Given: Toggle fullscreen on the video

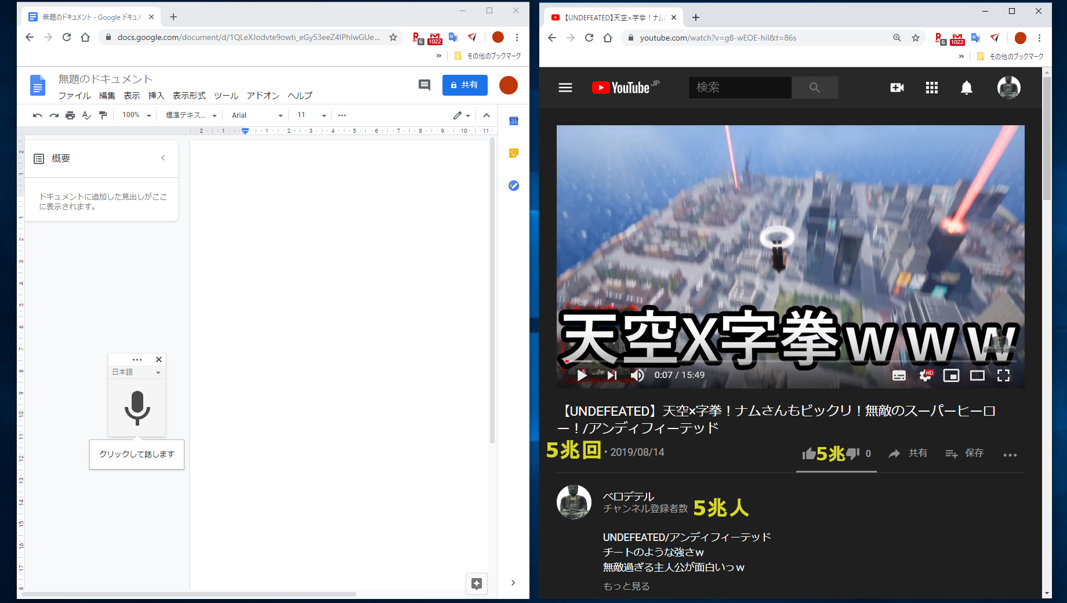Looking at the screenshot, I should pos(1003,376).
